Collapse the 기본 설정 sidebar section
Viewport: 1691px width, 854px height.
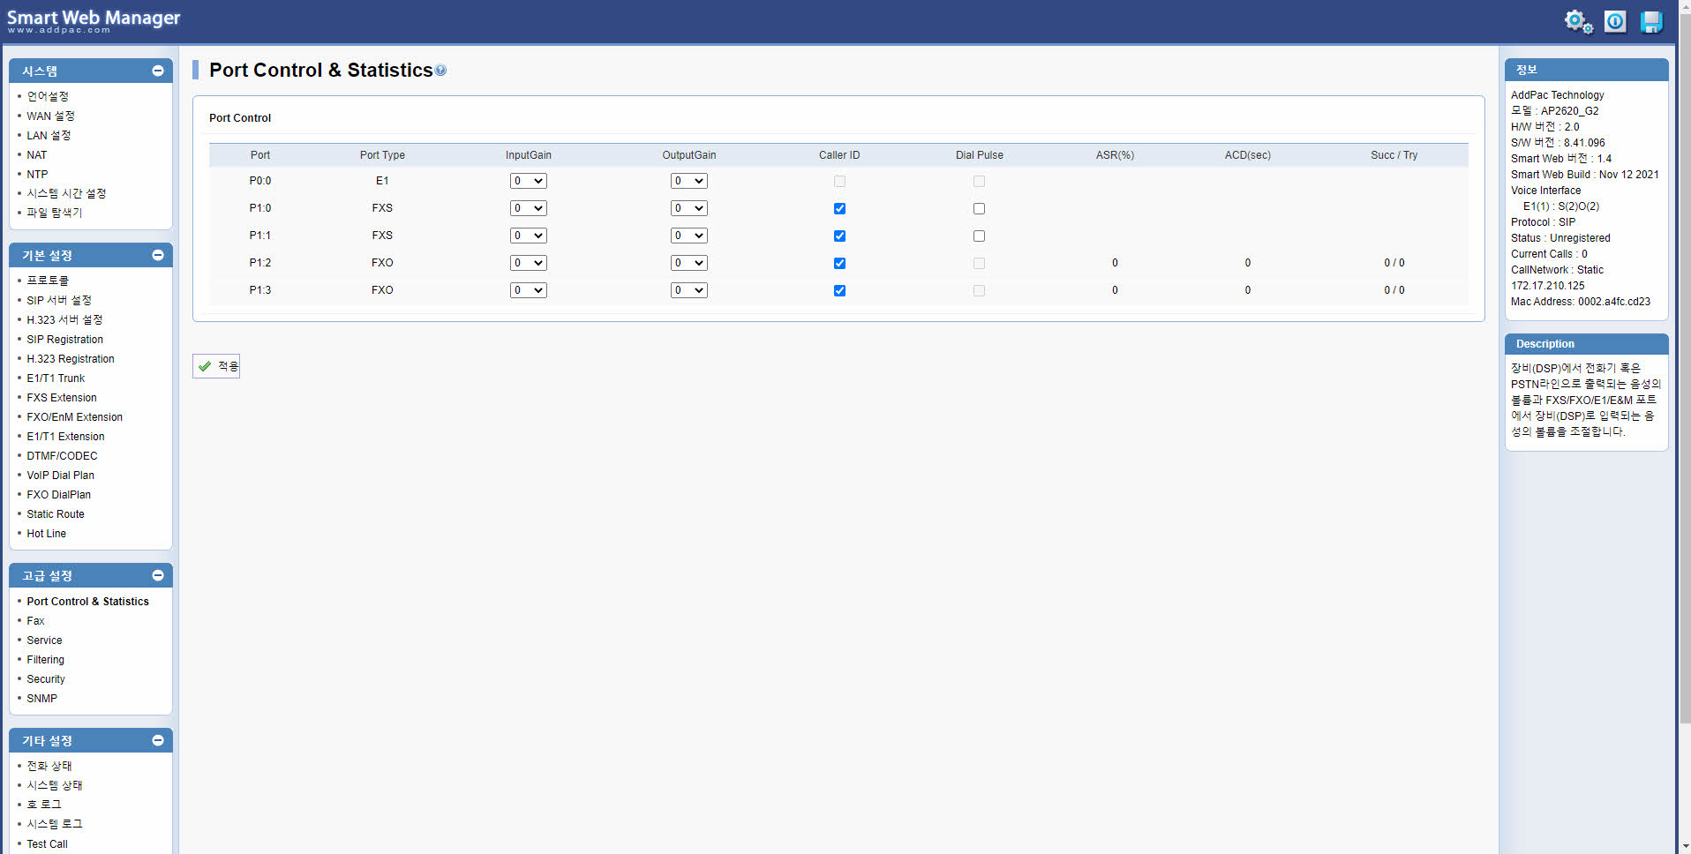158,255
